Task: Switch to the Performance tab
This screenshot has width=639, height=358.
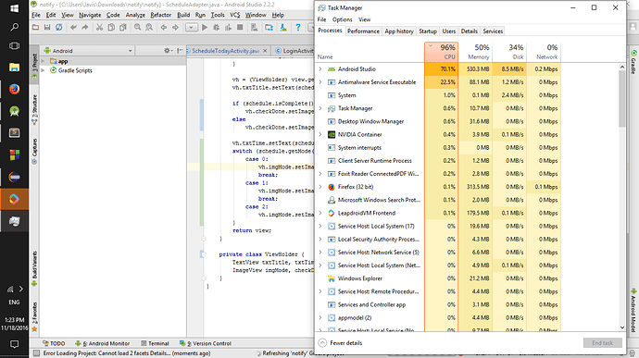Action: (x=363, y=31)
